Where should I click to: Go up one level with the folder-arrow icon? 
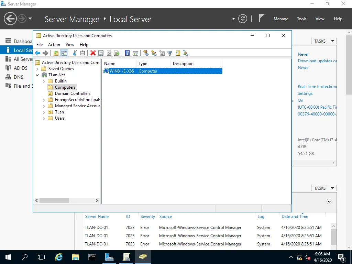pos(56,53)
